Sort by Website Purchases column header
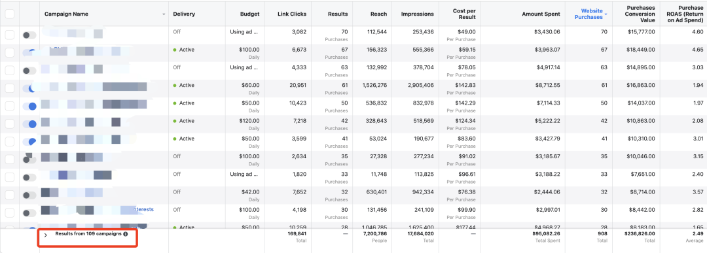 [x=592, y=14]
